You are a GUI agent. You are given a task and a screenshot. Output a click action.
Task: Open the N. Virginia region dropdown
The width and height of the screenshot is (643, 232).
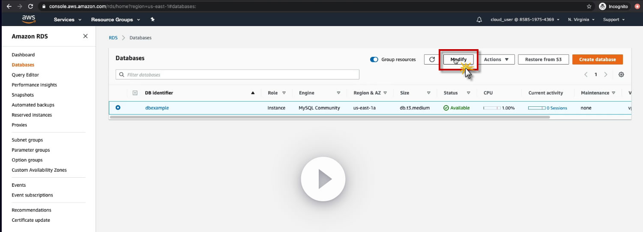[x=581, y=20]
